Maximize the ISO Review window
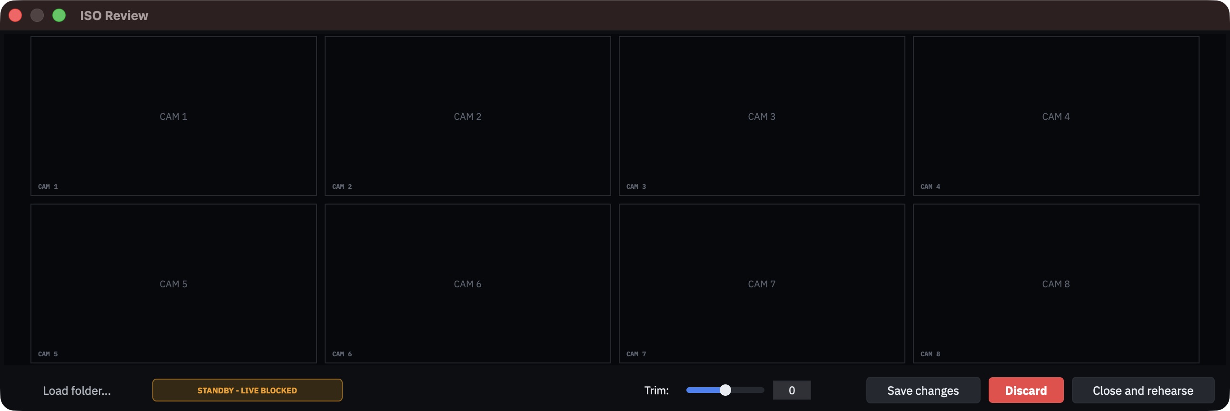1230x411 pixels. click(59, 16)
